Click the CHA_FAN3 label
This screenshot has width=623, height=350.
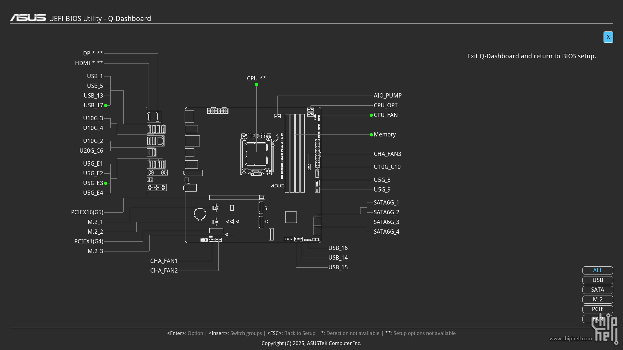(x=387, y=154)
